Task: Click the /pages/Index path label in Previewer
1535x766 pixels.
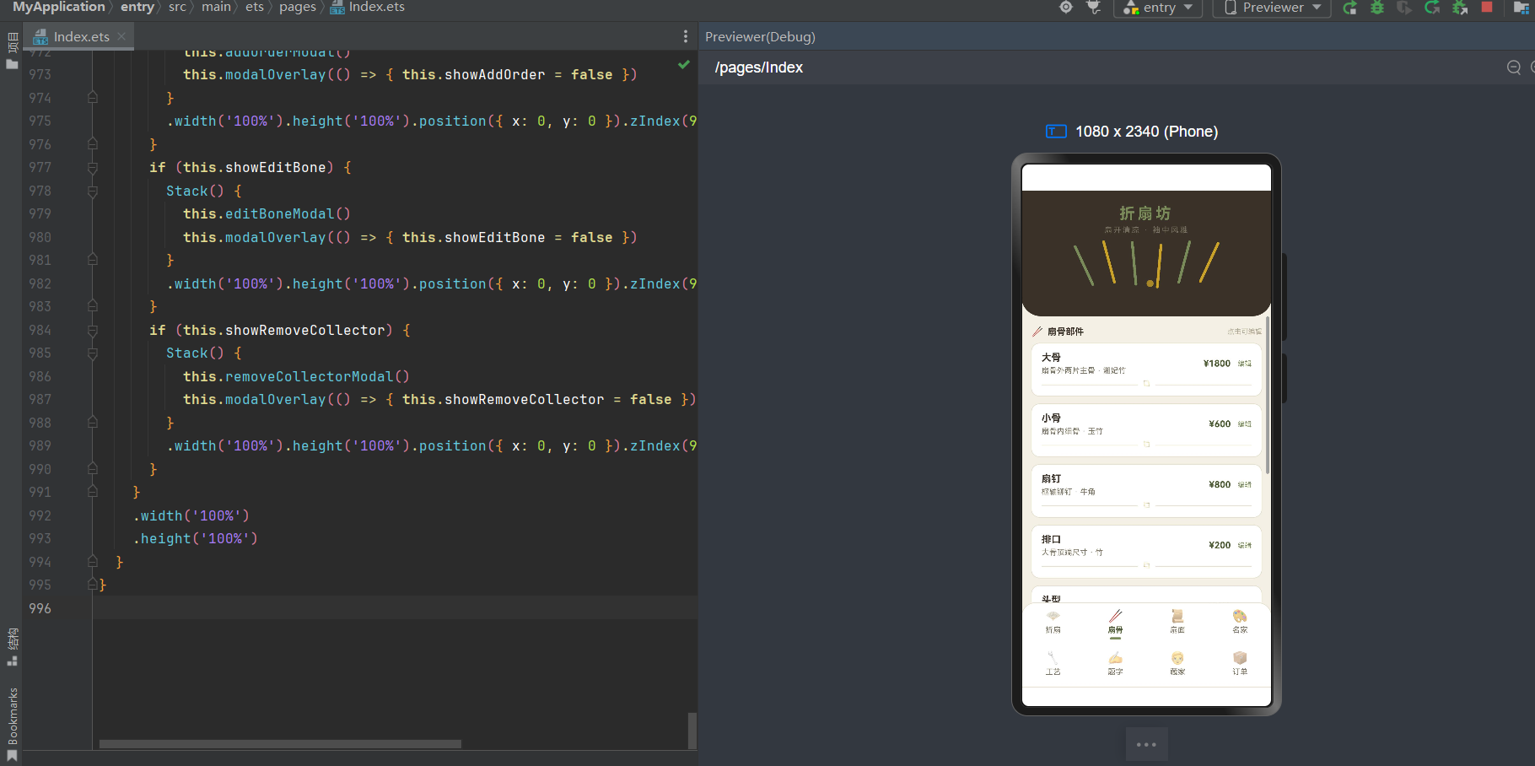Action: [759, 67]
